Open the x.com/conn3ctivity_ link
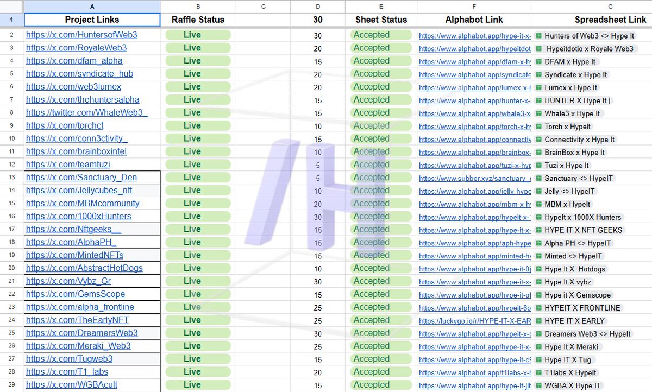652x392 pixels. coord(77,138)
